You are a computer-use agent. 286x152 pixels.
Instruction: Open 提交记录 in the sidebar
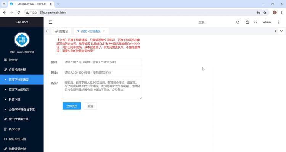(x=22, y=129)
